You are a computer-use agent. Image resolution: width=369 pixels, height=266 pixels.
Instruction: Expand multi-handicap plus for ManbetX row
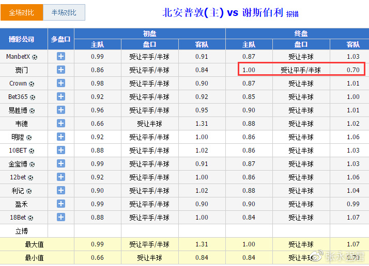click(x=61, y=56)
